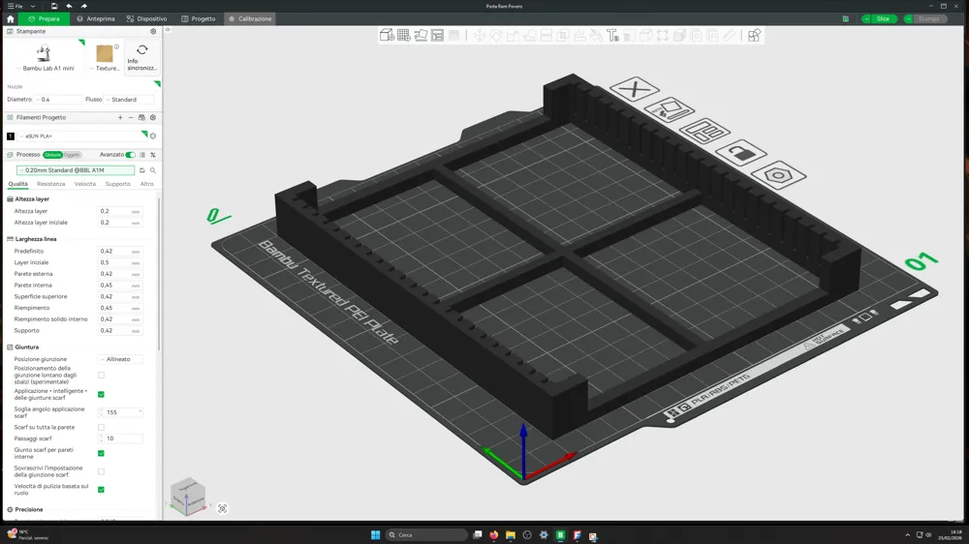The image size is (969, 544).
Task: Select the Oggetti process mode
Action: click(x=72, y=155)
